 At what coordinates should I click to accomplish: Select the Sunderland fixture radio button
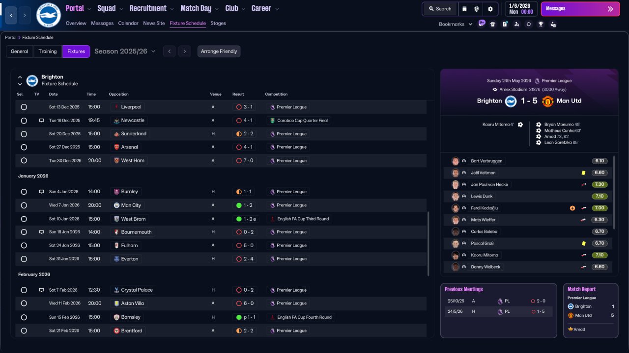(x=24, y=134)
